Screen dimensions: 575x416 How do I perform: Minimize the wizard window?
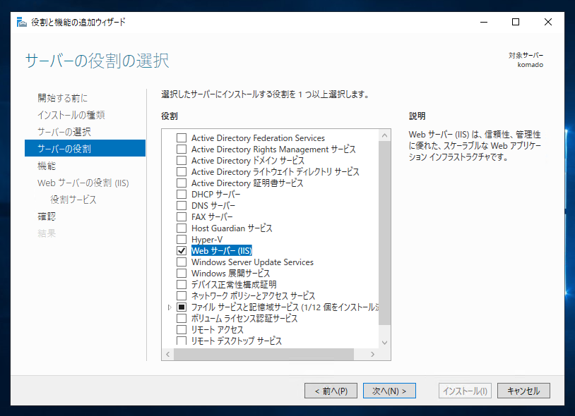point(484,22)
